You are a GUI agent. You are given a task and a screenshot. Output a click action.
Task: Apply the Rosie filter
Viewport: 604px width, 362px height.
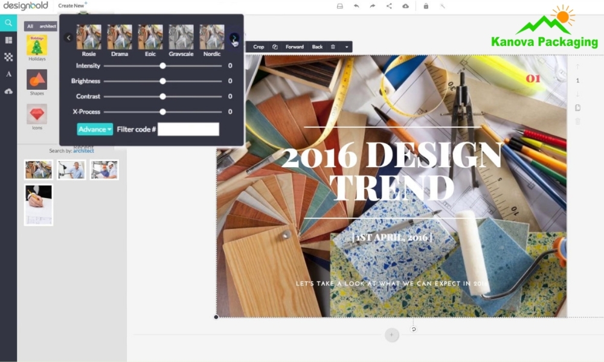[x=89, y=40]
